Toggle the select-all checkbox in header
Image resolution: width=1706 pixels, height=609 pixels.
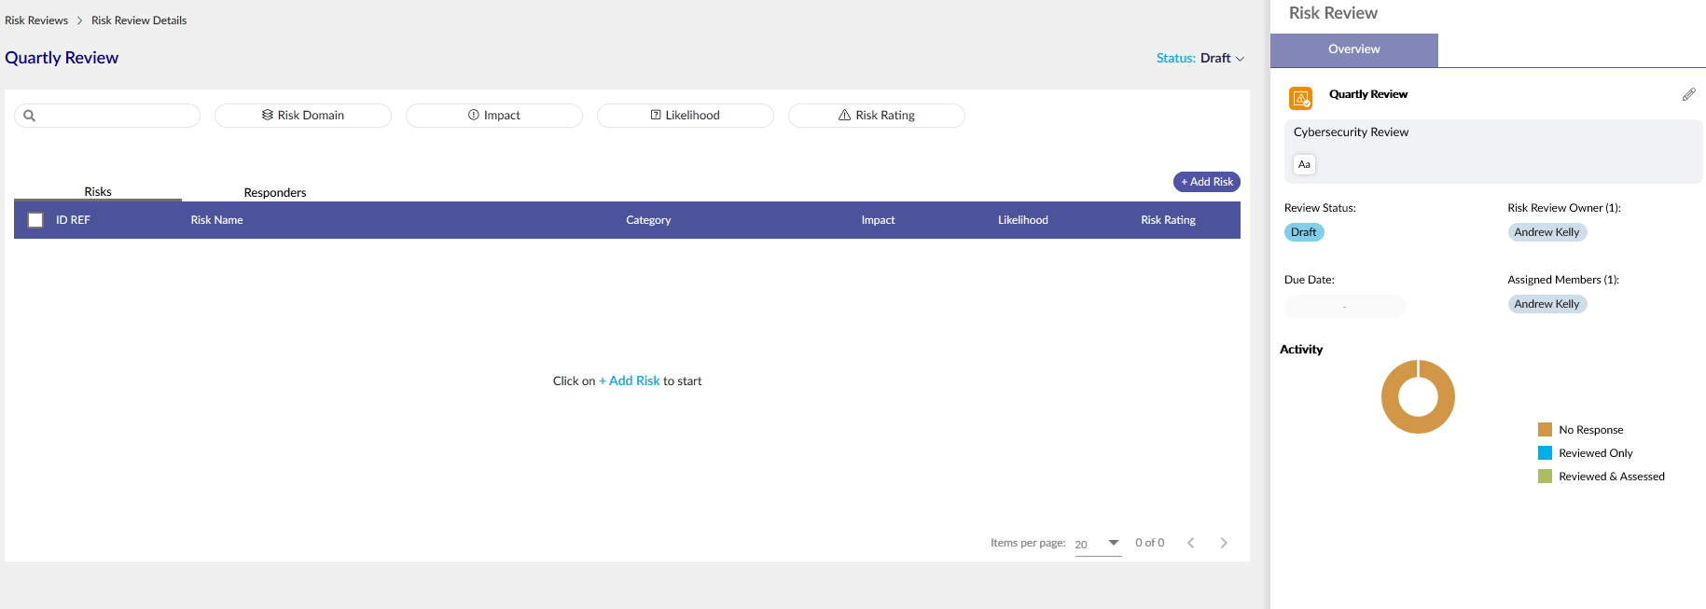[x=35, y=220]
